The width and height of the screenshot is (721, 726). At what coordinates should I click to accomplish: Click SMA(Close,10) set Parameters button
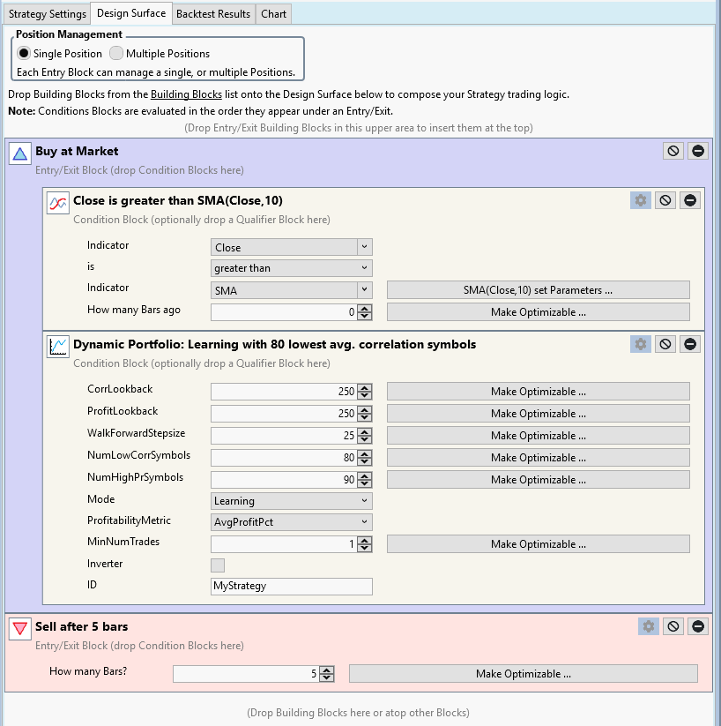pyautogui.click(x=539, y=290)
